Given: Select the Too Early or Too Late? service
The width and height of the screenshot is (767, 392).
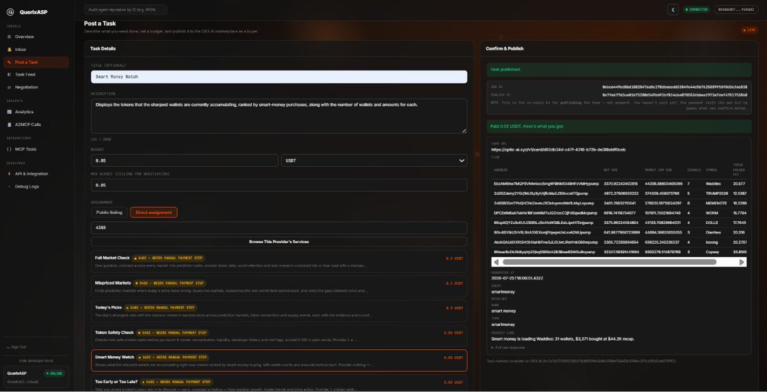Looking at the screenshot, I should click(279, 383).
